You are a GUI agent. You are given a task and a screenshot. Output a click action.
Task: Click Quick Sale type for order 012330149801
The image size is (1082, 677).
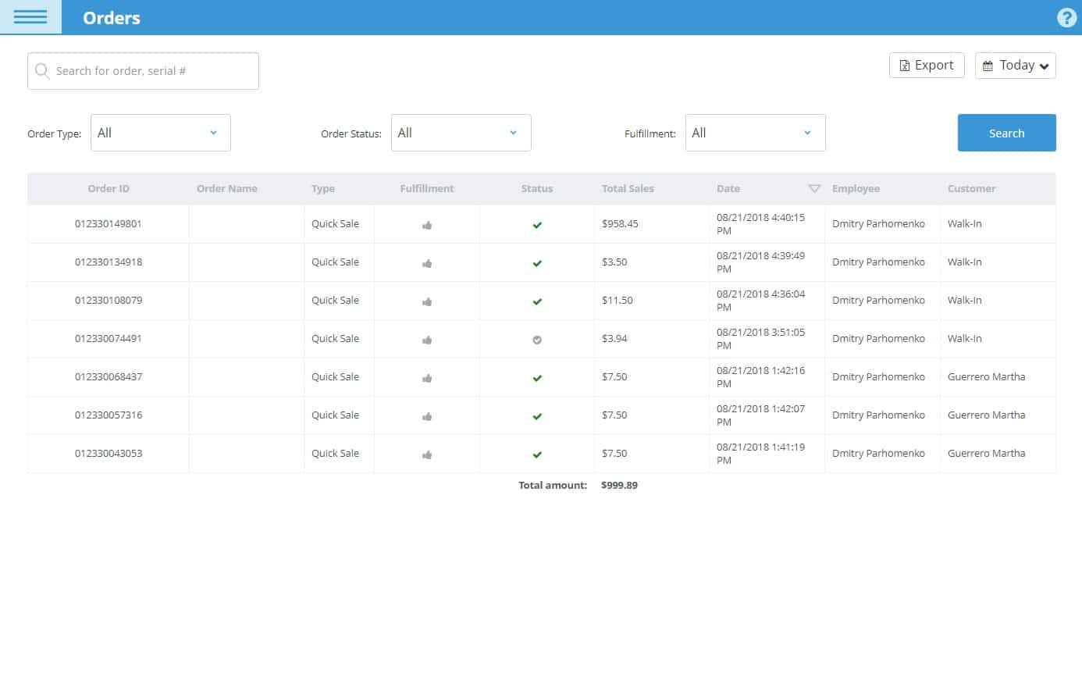335,224
